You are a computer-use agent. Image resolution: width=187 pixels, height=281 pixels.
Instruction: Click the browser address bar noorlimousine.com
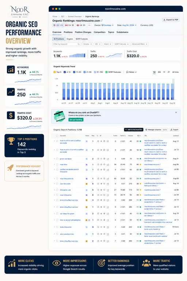115,9
